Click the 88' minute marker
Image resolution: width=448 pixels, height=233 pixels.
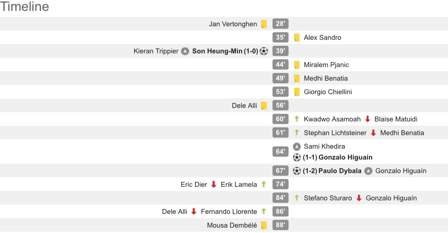pos(280,226)
